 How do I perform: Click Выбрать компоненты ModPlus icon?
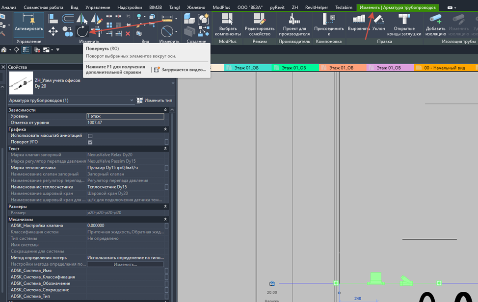[x=228, y=25]
